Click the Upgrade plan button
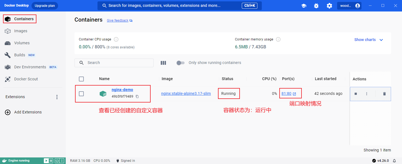The width and height of the screenshot is (402, 164). click(45, 6)
